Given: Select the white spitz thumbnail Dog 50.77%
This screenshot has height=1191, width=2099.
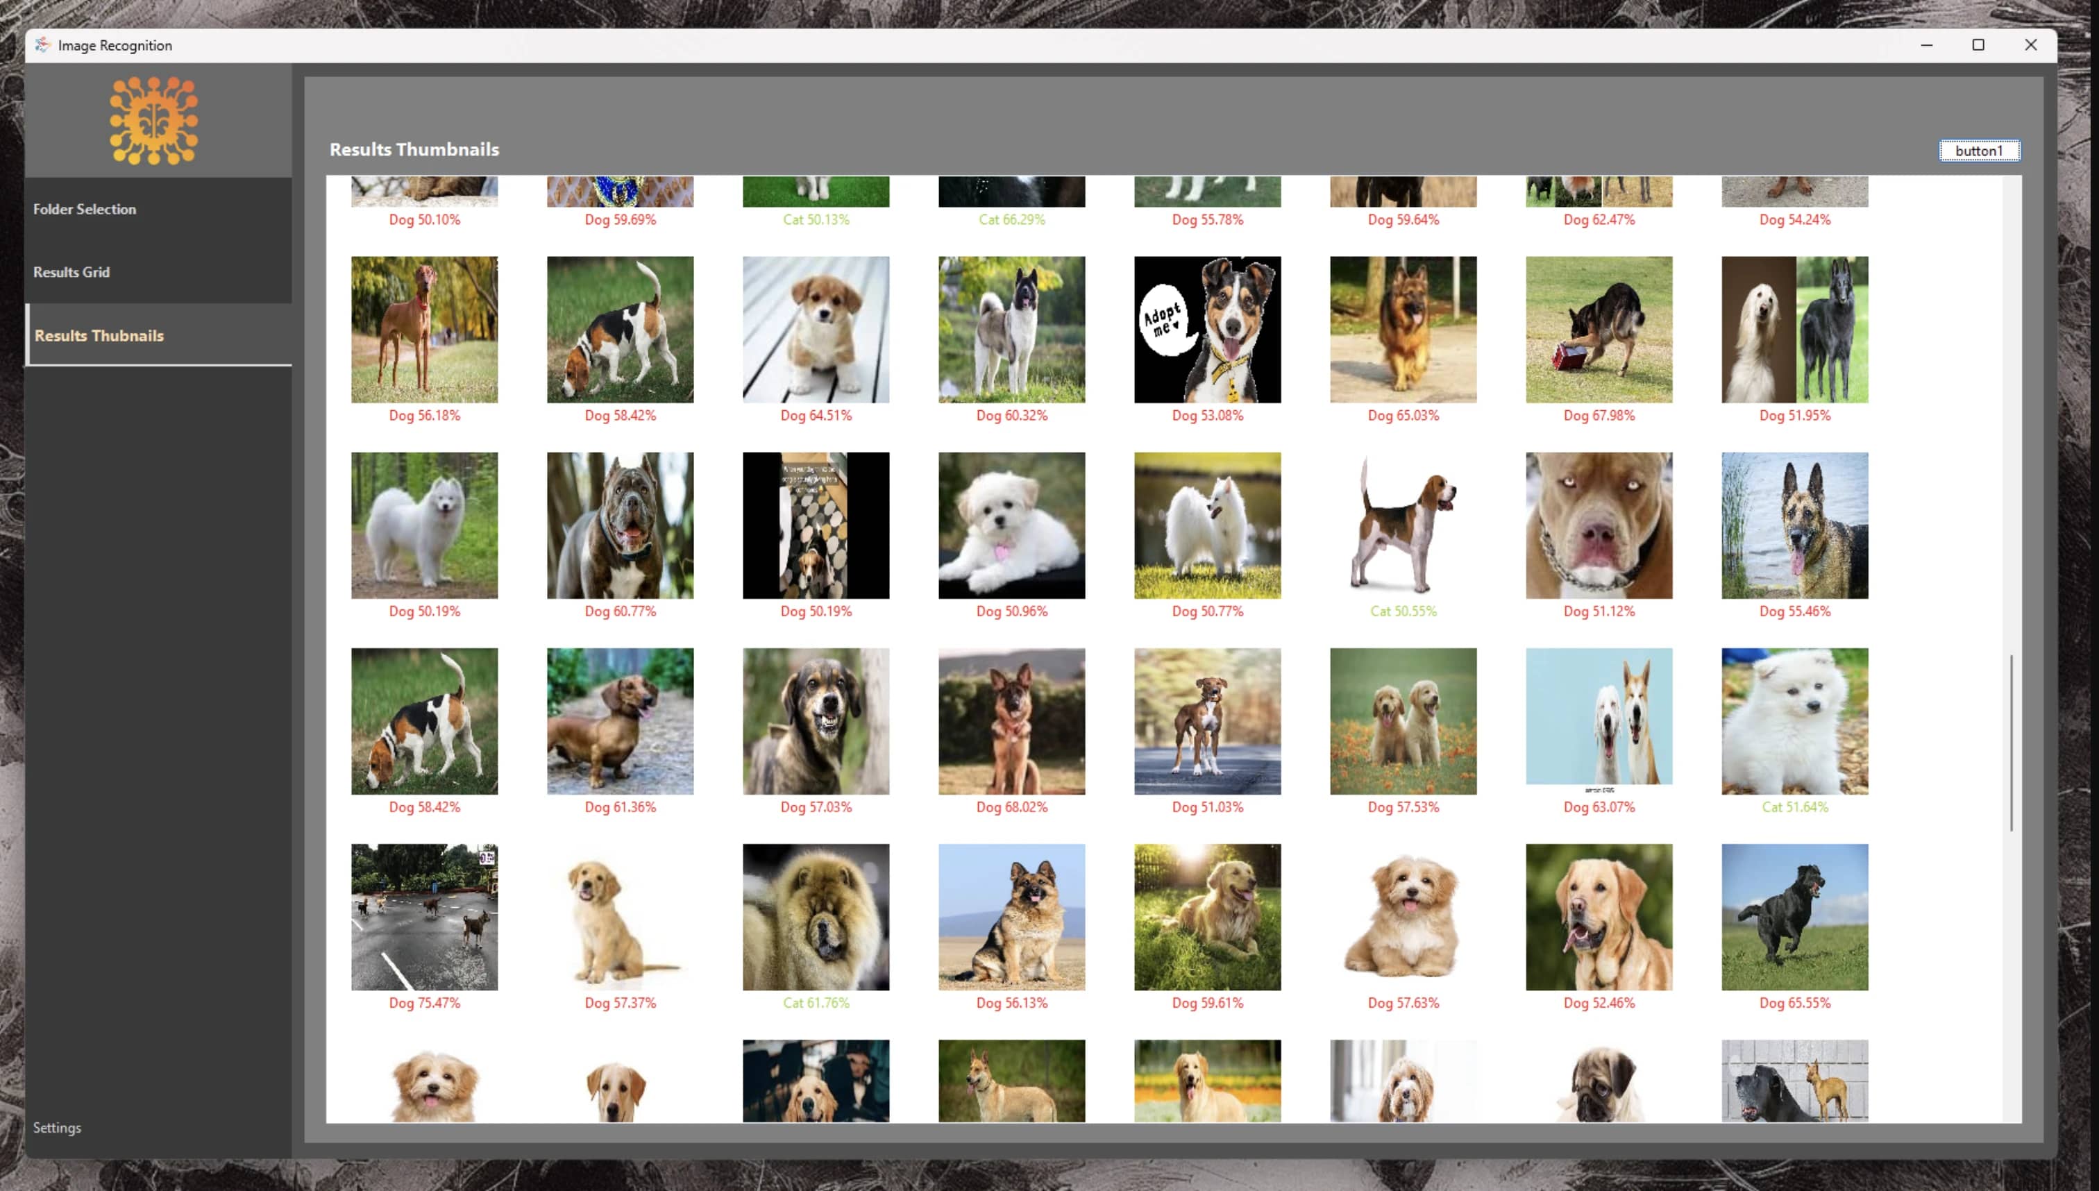Looking at the screenshot, I should (x=1207, y=525).
